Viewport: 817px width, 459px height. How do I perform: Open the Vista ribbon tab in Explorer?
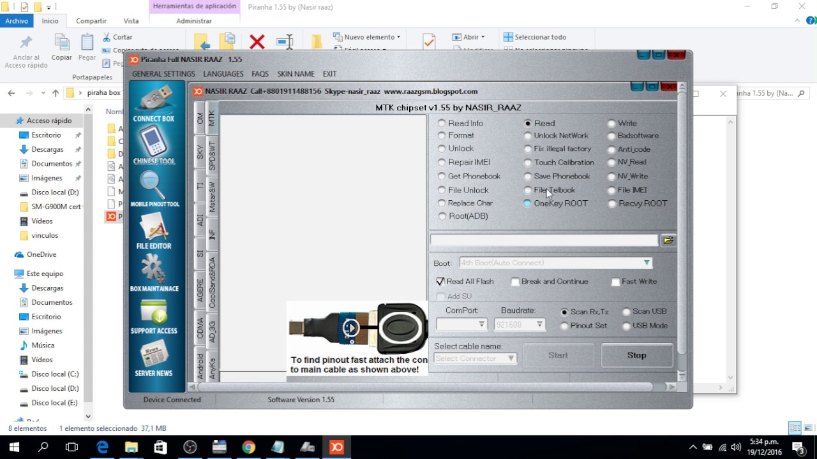coord(131,21)
